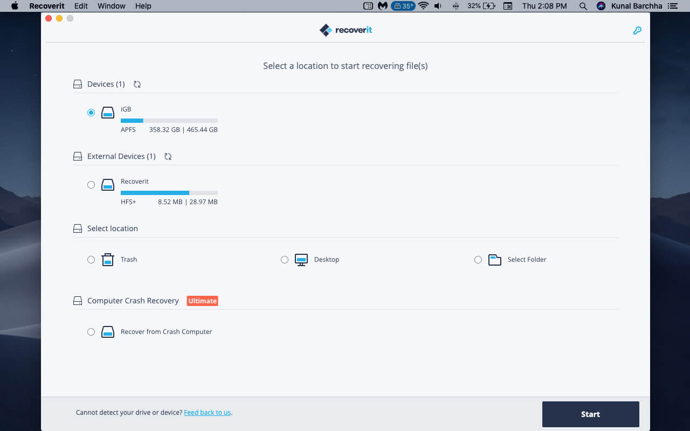The image size is (690, 431).
Task: Click the Select Folder label
Action: [x=527, y=260]
